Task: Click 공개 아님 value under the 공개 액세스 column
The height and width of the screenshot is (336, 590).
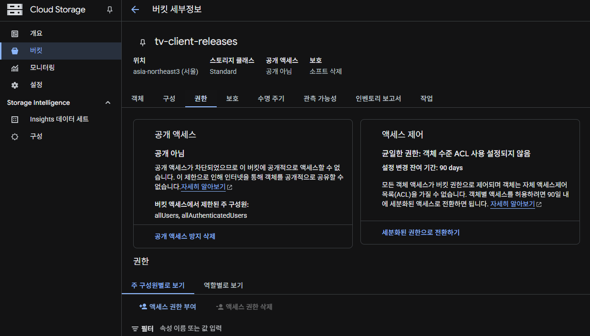Action: (279, 71)
